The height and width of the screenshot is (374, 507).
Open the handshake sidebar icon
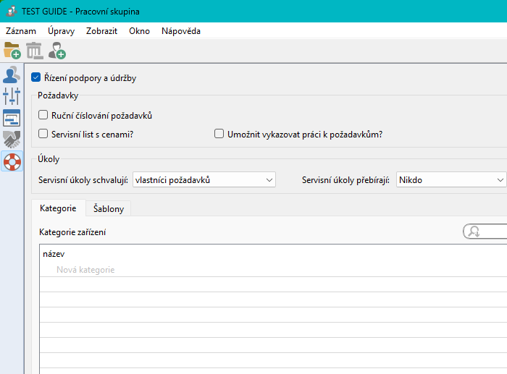click(x=12, y=139)
